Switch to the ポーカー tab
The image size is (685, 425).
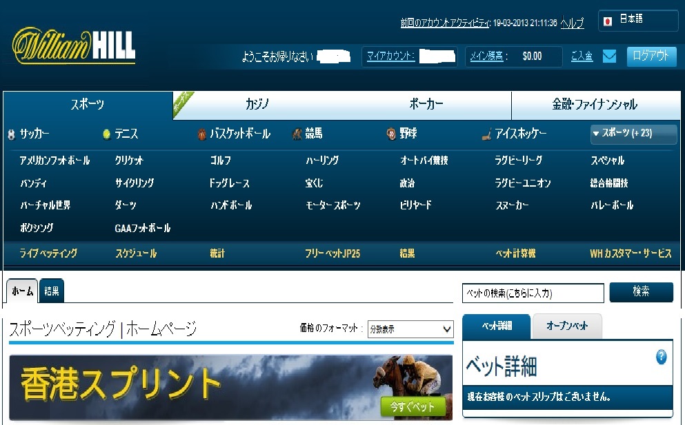[x=426, y=104]
